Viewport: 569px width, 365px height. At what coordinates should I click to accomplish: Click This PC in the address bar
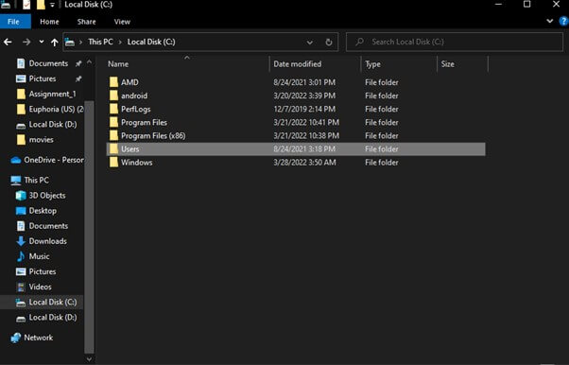100,42
